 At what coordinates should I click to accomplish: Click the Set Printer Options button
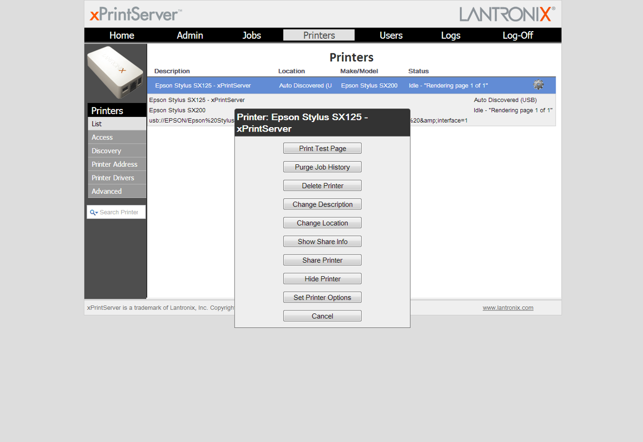coord(323,297)
